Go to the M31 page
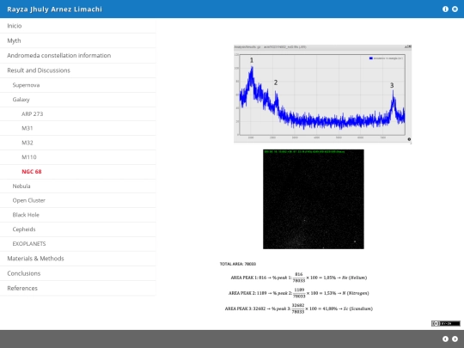Viewport: 464px width, 348px height. point(78,128)
